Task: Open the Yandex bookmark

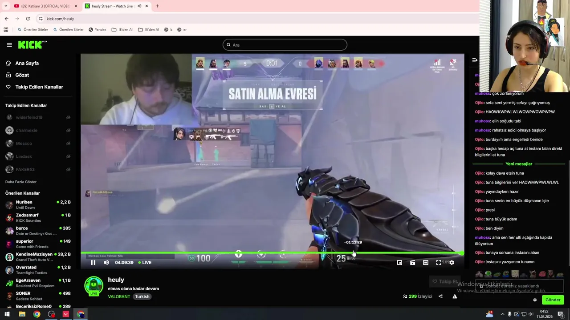Action: coord(97,30)
